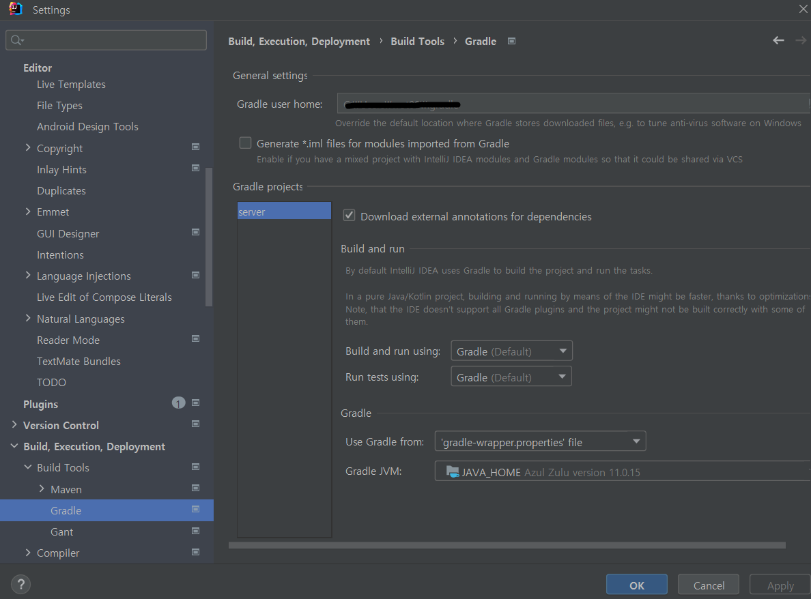Select Duplicates in the settings tree

click(61, 191)
